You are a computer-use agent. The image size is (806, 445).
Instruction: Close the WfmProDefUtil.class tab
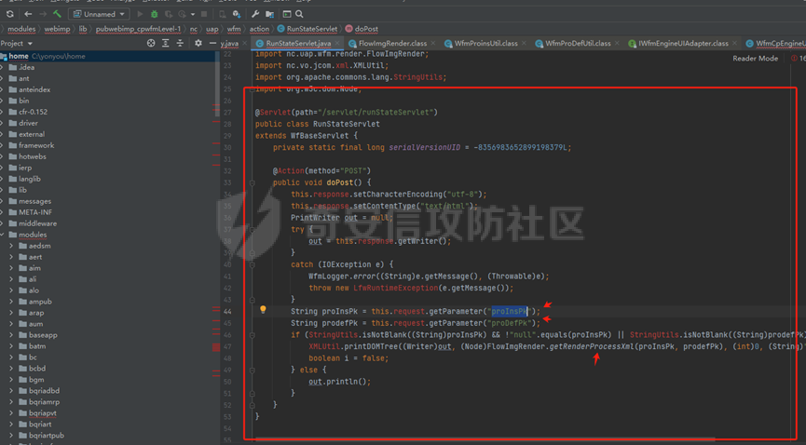pos(617,43)
